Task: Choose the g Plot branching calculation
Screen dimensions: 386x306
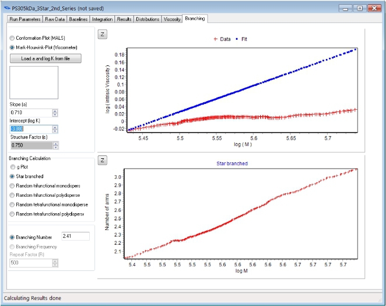Action: [x=12, y=167]
